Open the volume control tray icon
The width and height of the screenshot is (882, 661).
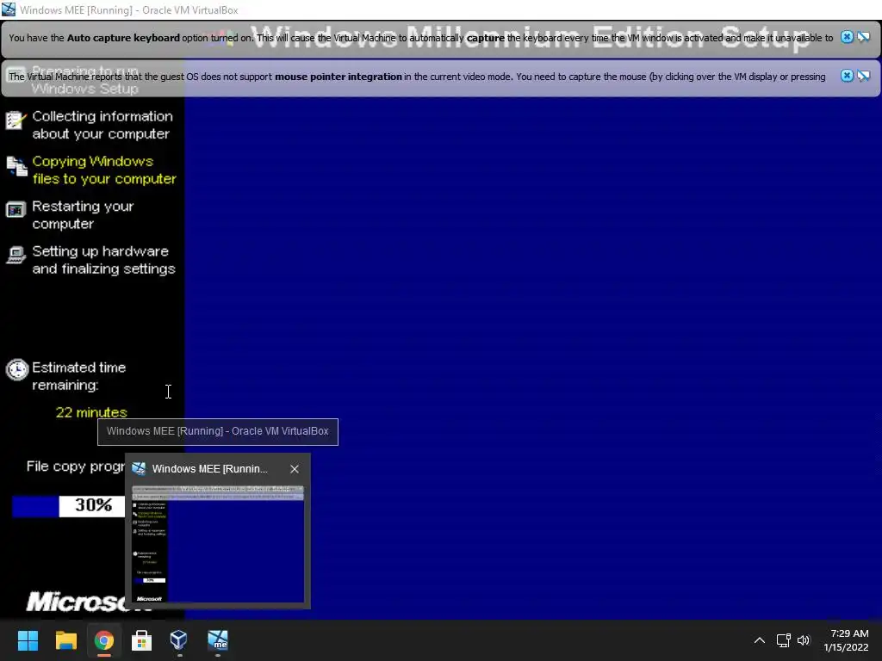pyautogui.click(x=804, y=640)
